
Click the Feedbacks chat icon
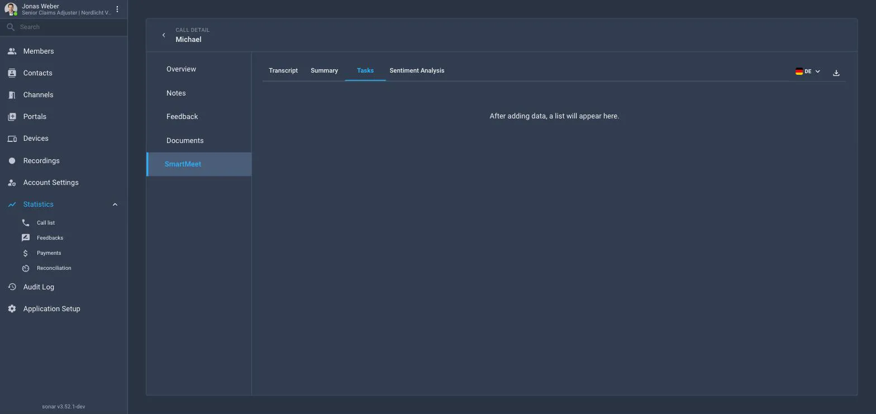coord(26,238)
